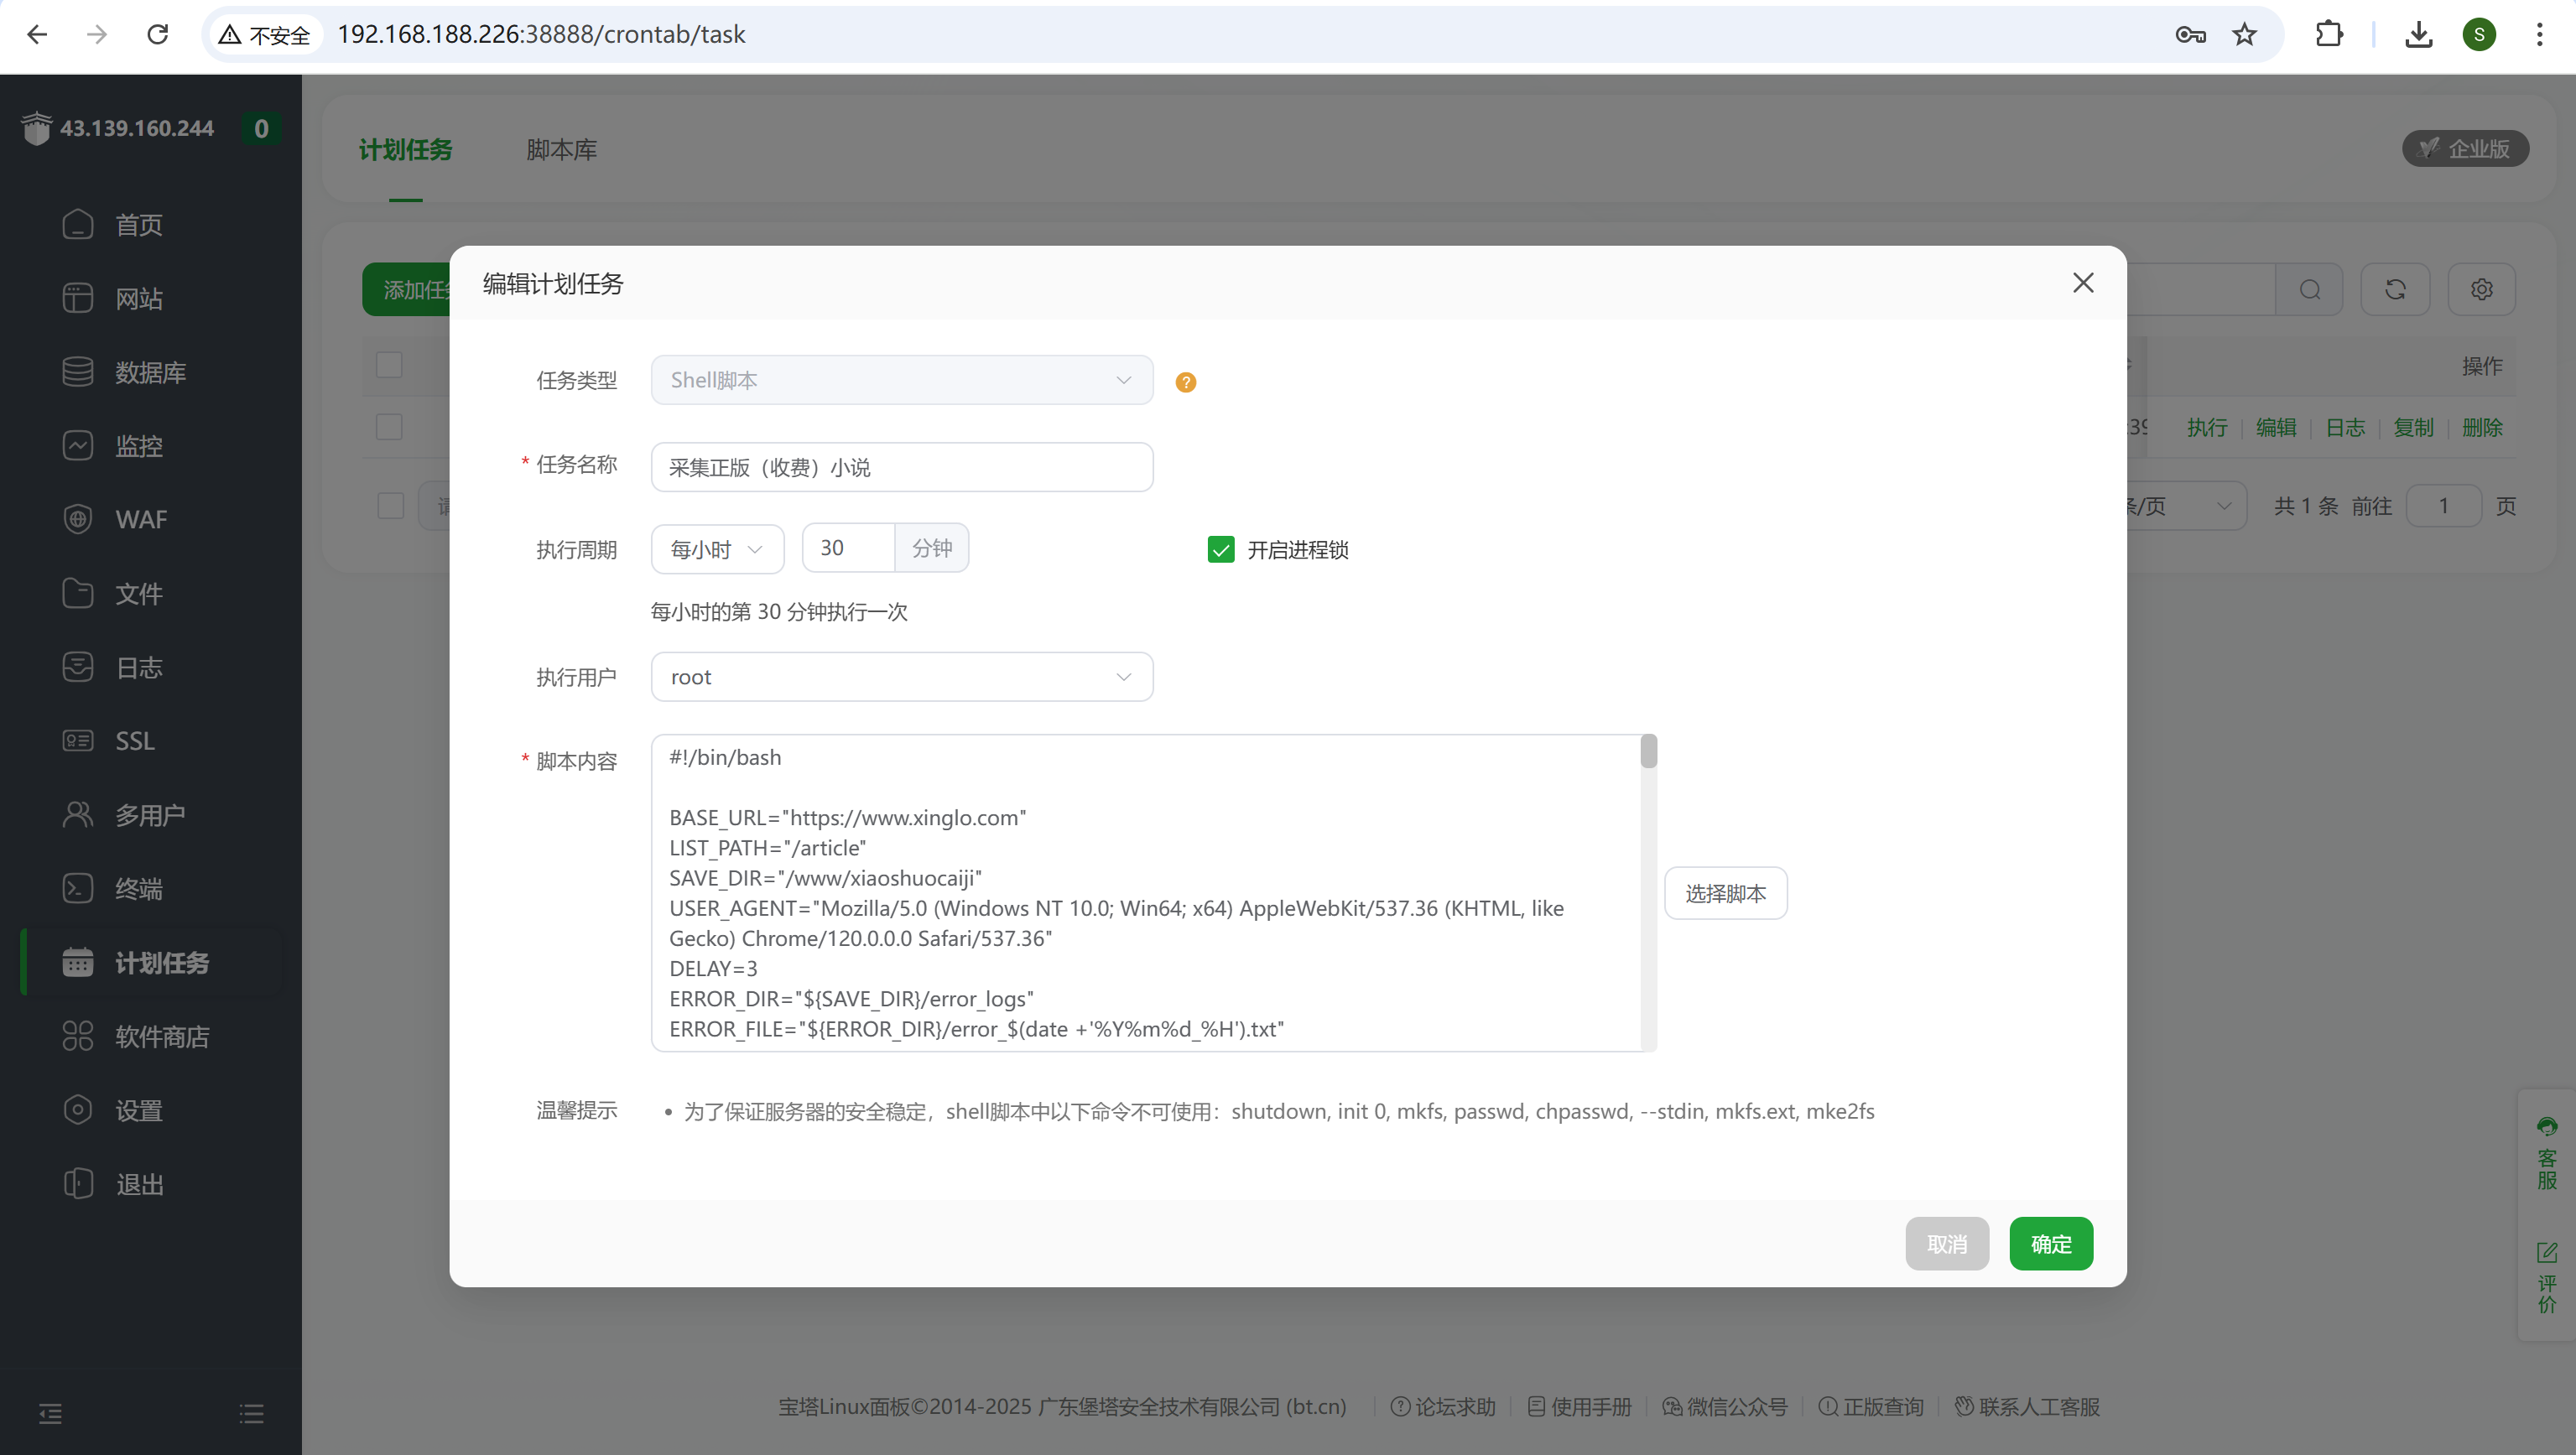
Task: Open the table settings gear icon
Action: pos(2481,289)
